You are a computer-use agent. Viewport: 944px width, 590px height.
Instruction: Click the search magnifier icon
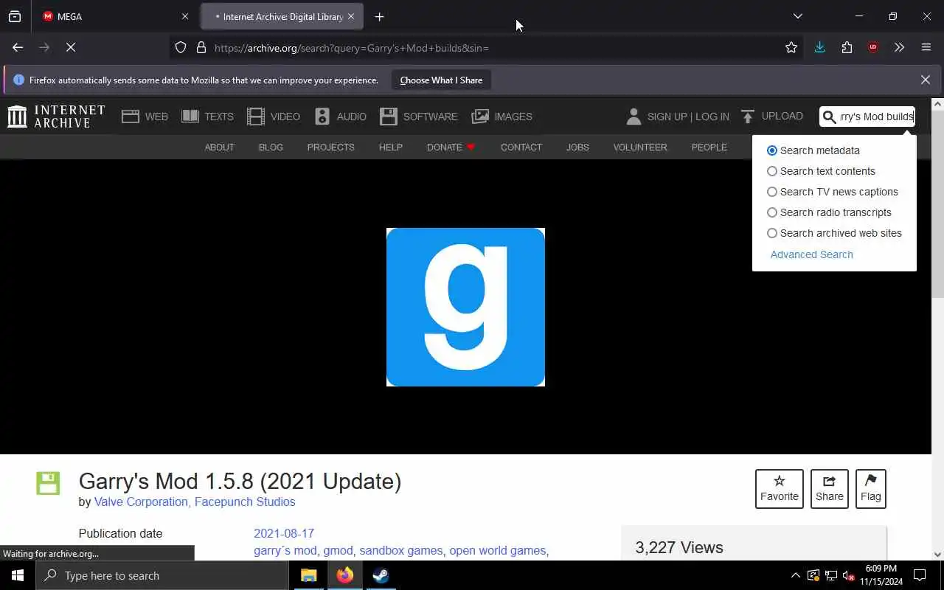(x=830, y=117)
